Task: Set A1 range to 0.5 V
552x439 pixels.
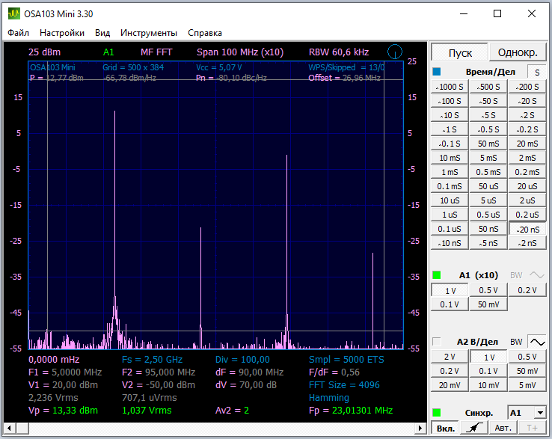Action: (x=488, y=290)
